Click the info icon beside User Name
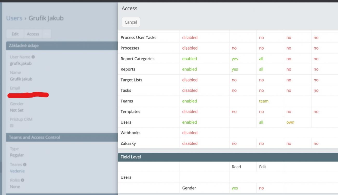 pos(33,57)
